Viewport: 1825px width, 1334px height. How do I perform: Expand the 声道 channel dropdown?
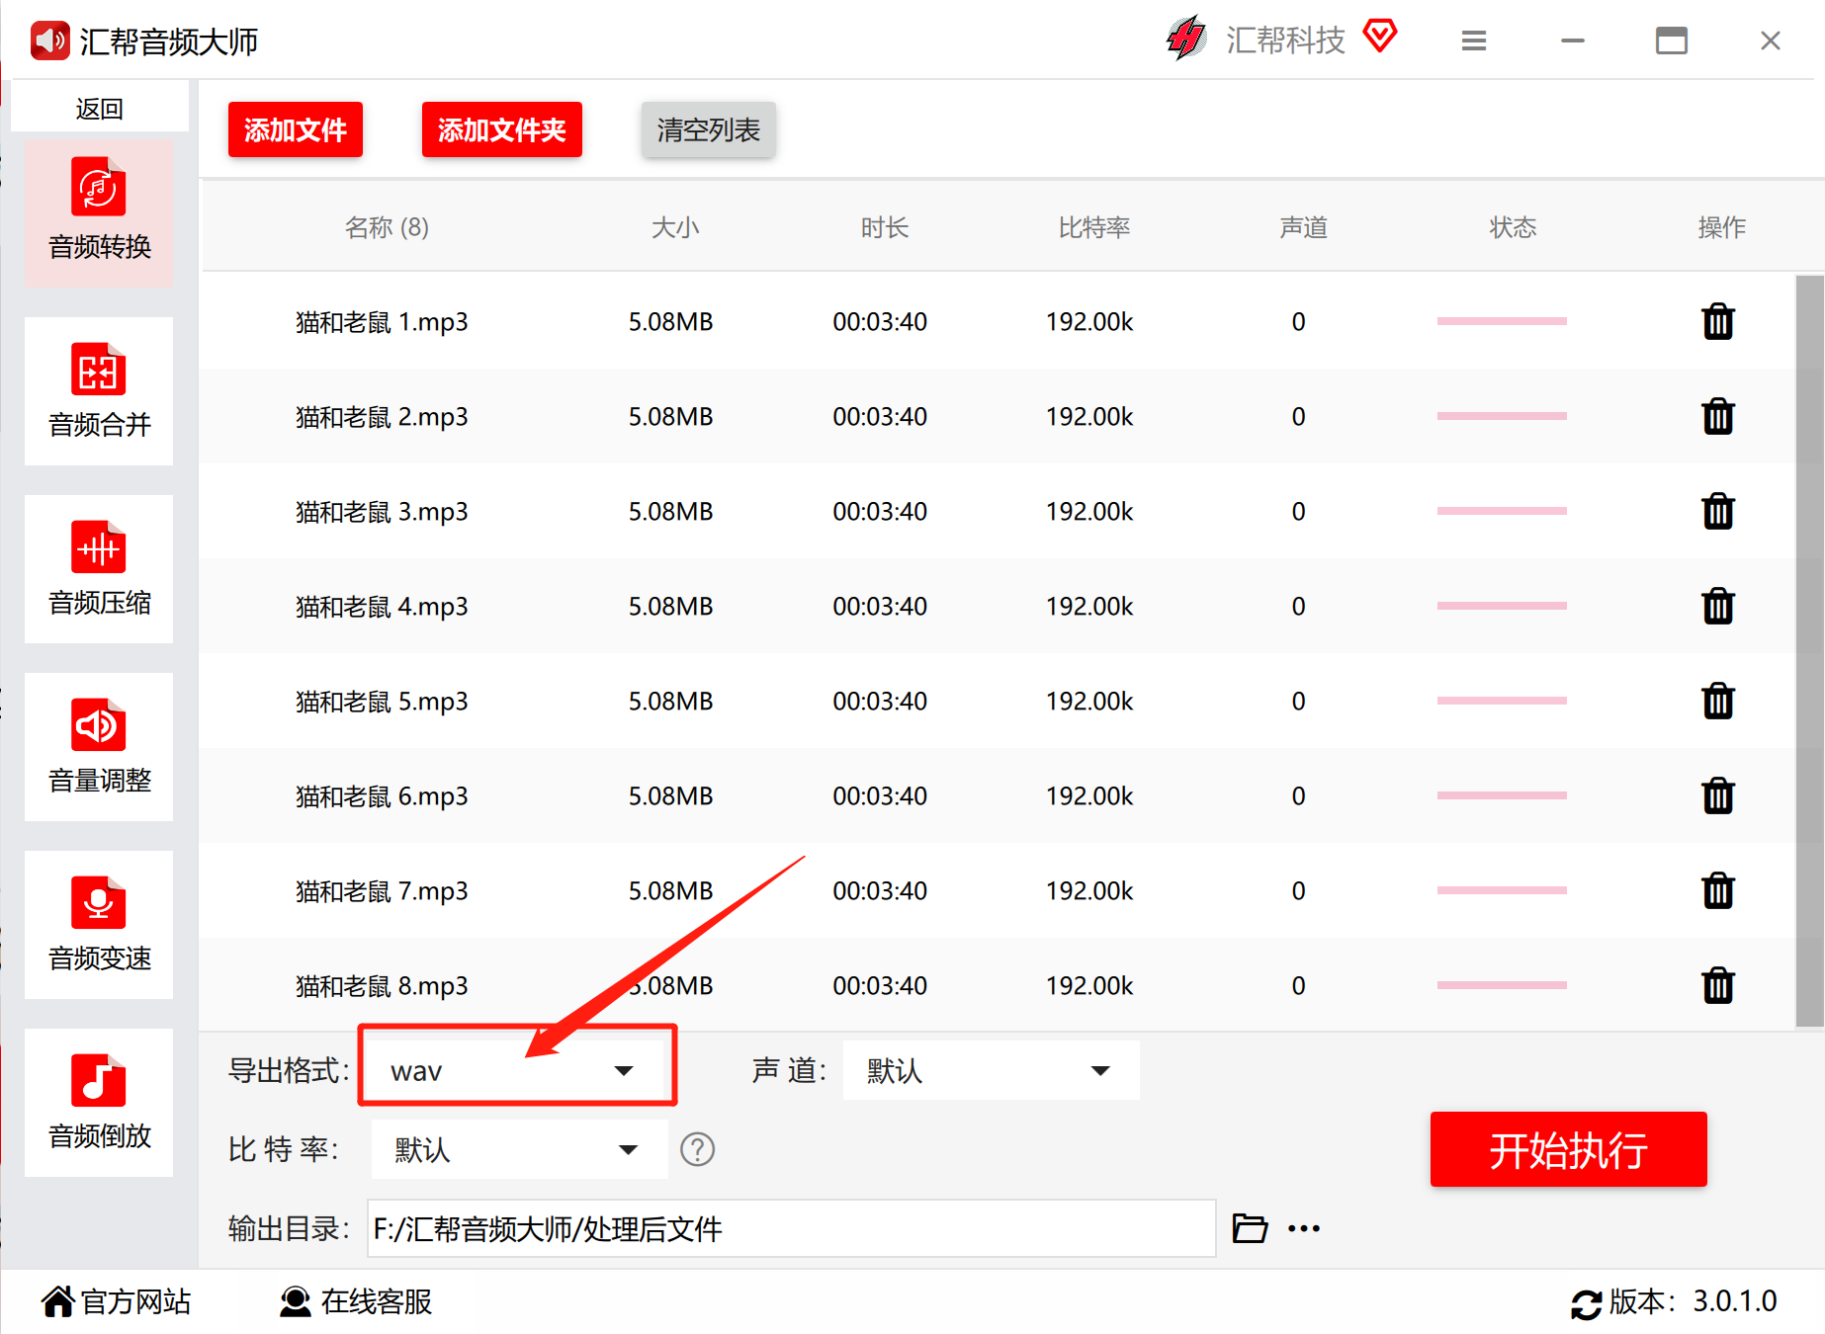point(991,1070)
